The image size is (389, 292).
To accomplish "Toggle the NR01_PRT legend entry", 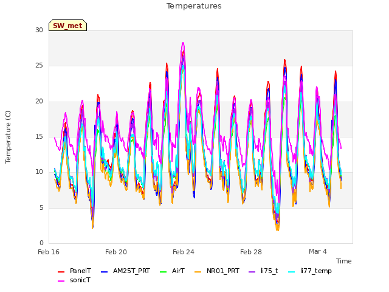I will pyautogui.click(x=217, y=271).
